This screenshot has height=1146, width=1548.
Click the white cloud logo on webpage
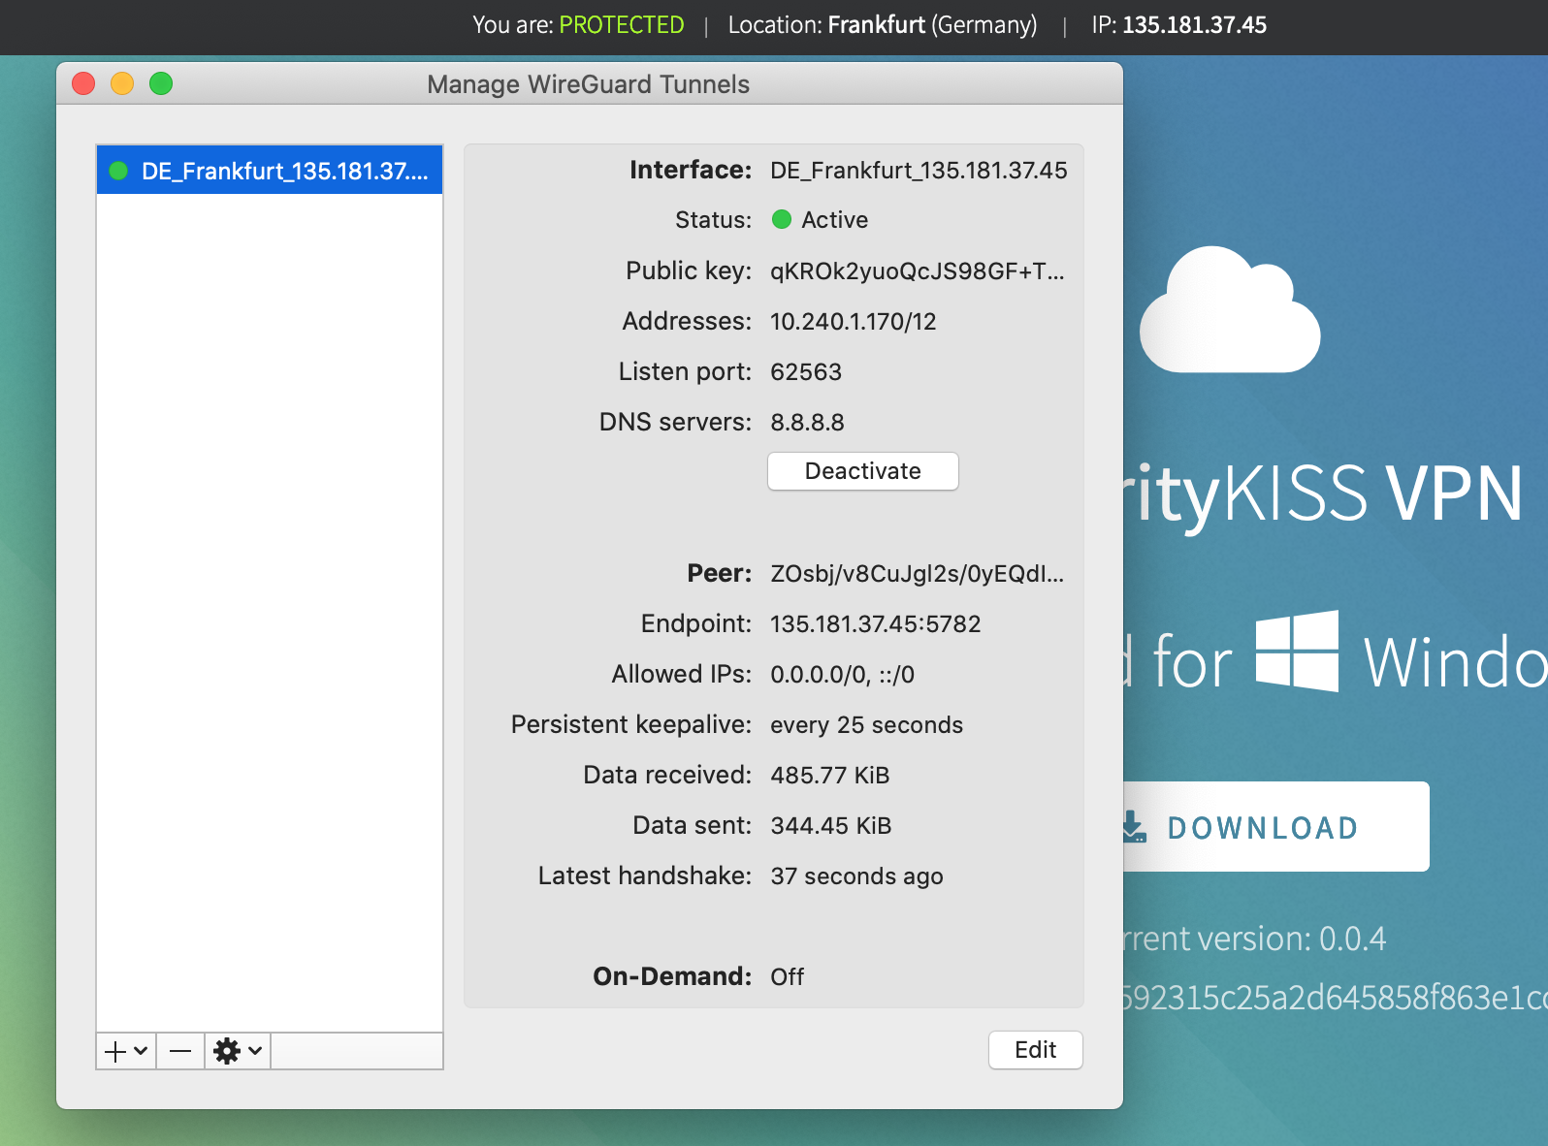coord(1230,310)
